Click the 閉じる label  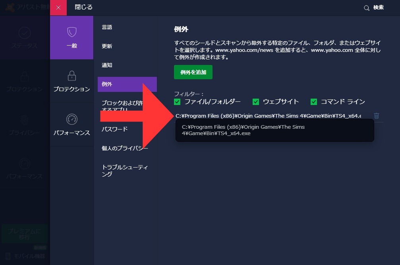[x=83, y=8]
